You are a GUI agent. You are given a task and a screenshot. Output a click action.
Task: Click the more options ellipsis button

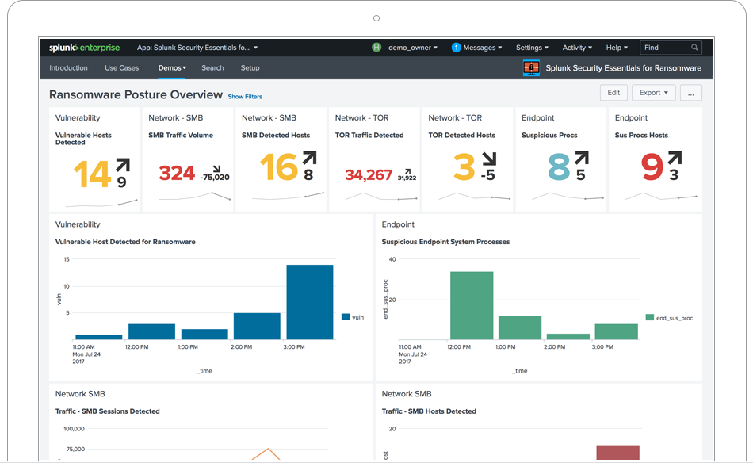pyautogui.click(x=691, y=93)
